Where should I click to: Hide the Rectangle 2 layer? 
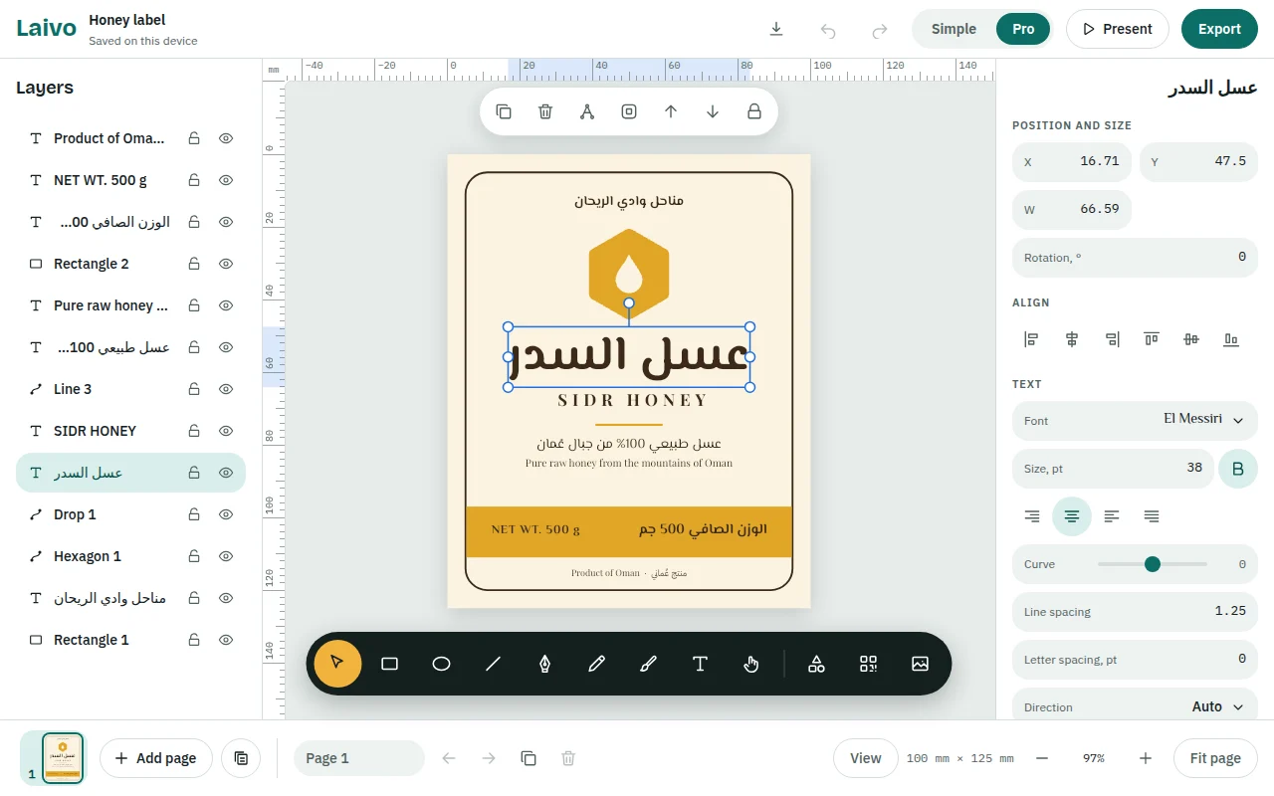coord(226,264)
